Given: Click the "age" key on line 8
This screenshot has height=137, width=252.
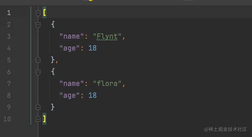Looking at the screenshot, I should 69,95.
